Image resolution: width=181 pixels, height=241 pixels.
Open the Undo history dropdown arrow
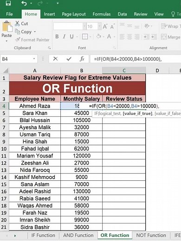pos(31,3)
